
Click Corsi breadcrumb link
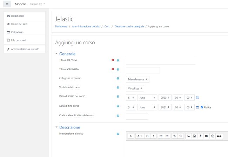107,26
